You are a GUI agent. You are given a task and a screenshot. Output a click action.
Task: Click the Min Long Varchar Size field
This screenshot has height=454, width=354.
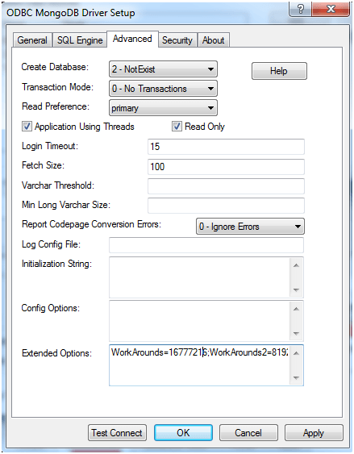pyautogui.click(x=226, y=206)
